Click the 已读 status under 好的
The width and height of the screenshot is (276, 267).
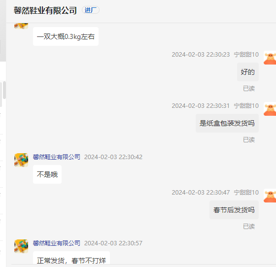[249, 89]
